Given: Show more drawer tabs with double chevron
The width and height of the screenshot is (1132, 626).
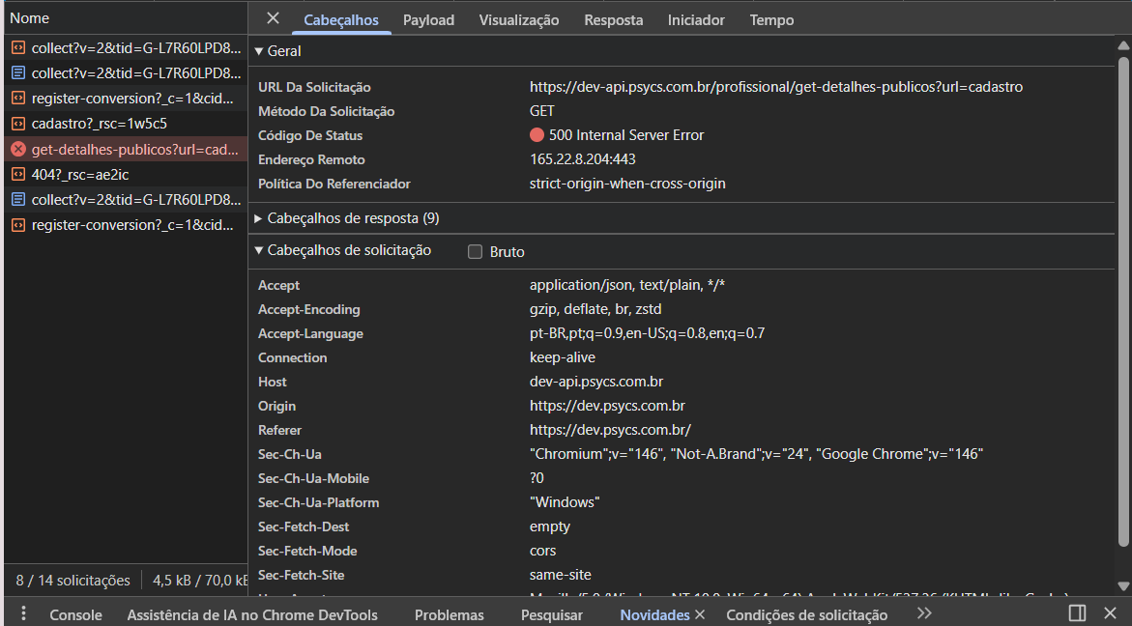Looking at the screenshot, I should 924,614.
